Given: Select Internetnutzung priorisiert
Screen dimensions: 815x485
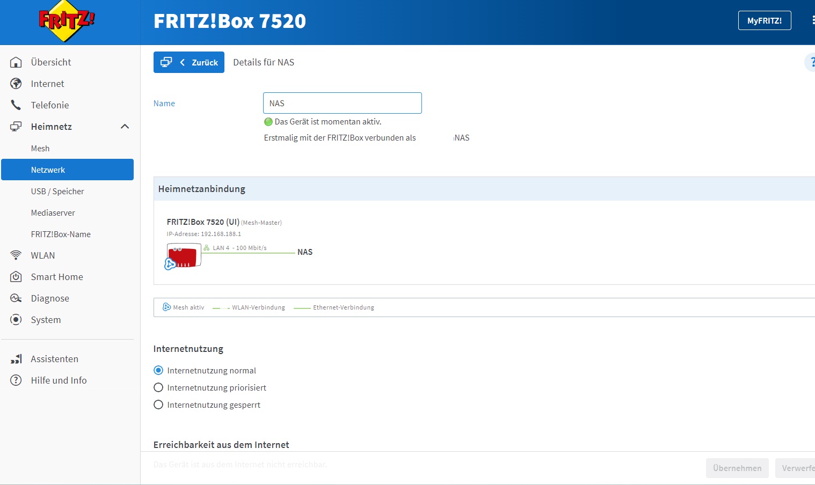Looking at the screenshot, I should click(x=158, y=387).
